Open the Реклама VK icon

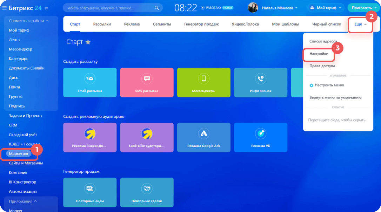point(260,134)
